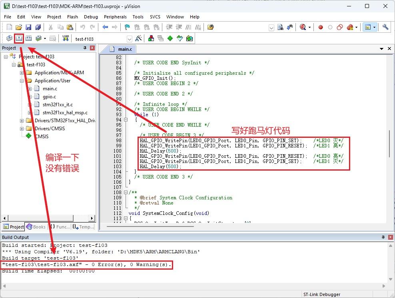Comment out selection with the Comment icon
395x298 pixels.
pyautogui.click(x=188, y=27)
